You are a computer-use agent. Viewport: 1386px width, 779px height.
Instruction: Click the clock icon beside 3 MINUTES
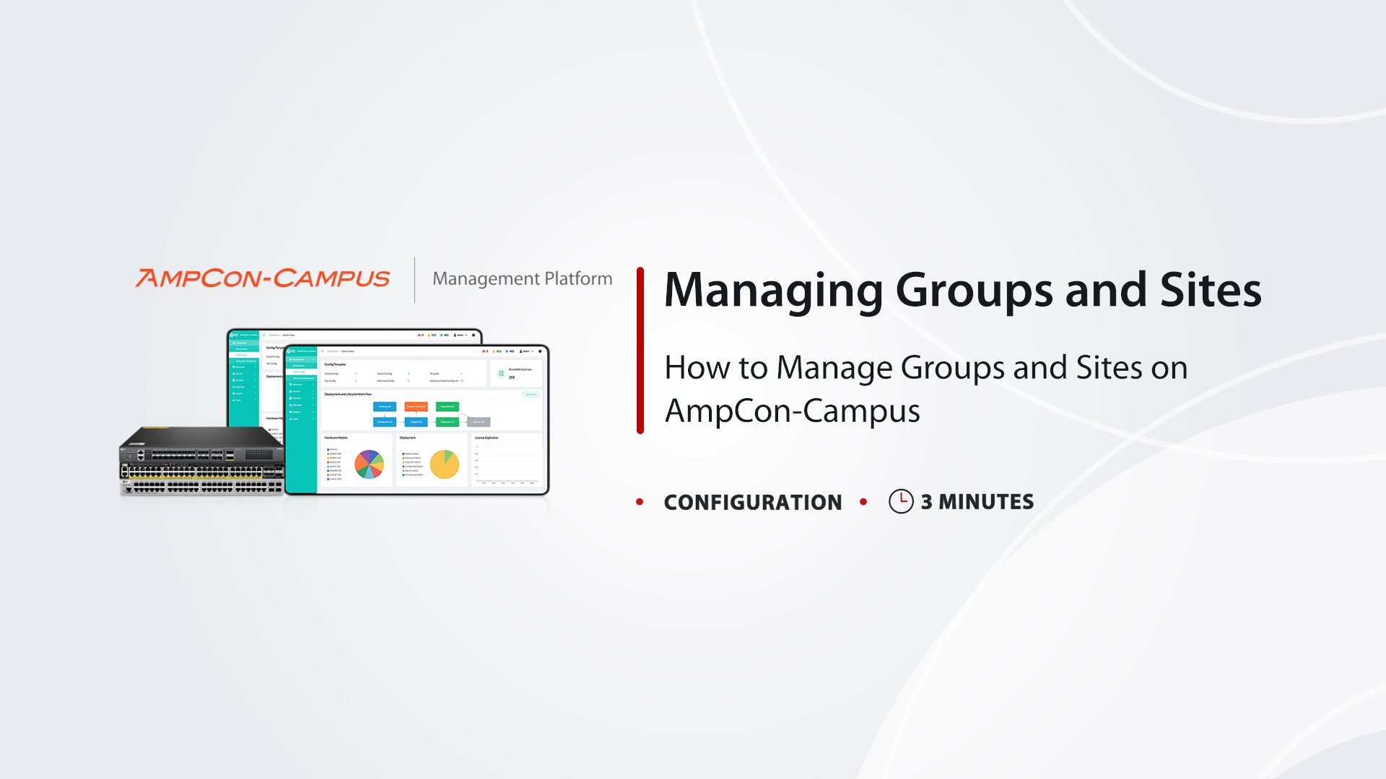[x=900, y=501]
